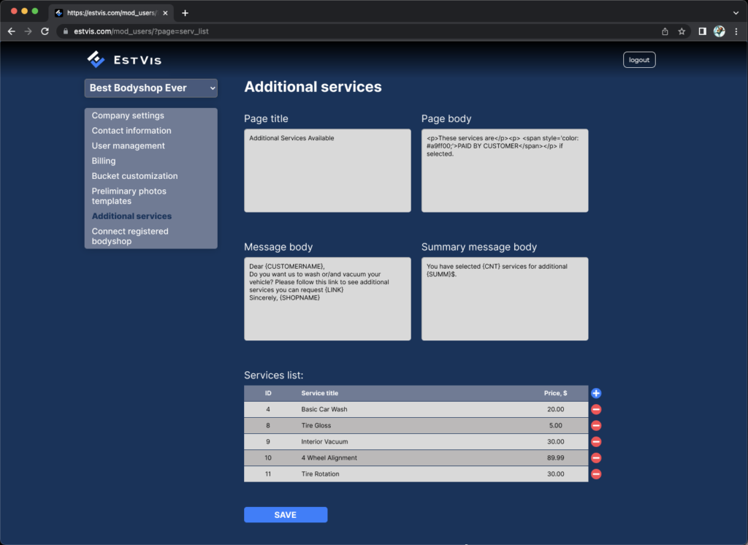The height and width of the screenshot is (545, 748).
Task: Click the share icon in address bar
Action: [665, 31]
